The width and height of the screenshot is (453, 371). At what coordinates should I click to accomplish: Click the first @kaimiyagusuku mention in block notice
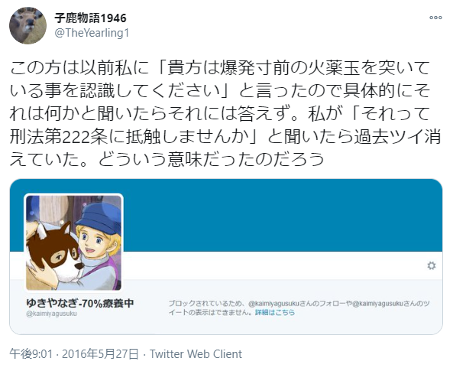point(273,304)
